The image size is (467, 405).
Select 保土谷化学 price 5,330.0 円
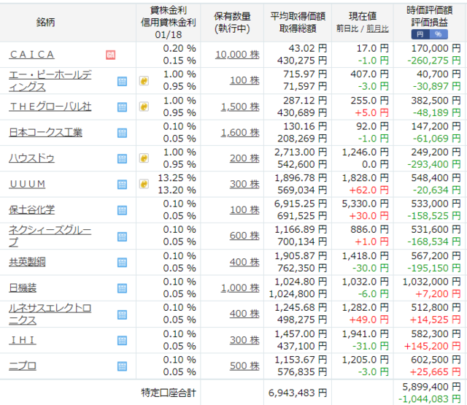[x=365, y=204]
